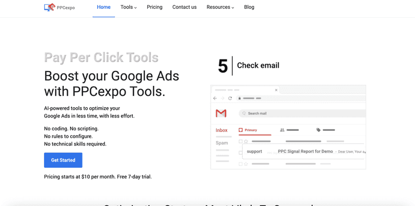Click the red Gmail M logo

coord(221,113)
